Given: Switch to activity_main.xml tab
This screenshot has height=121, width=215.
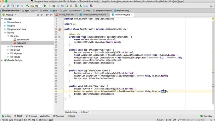Looking at the screenshot, I should coord(67,15).
